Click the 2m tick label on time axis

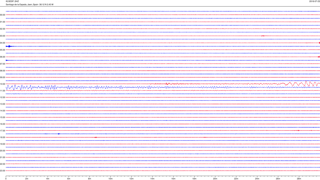[27, 179]
